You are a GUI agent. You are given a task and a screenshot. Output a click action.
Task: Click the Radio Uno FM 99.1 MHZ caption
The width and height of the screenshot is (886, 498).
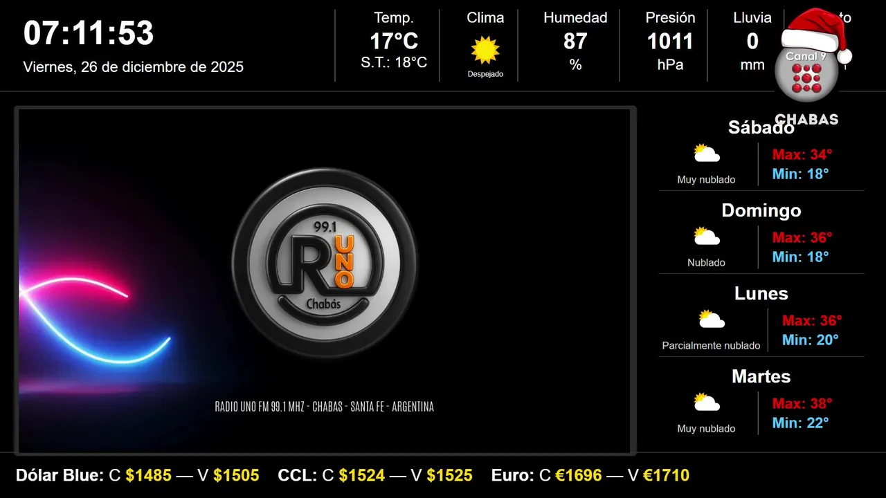click(325, 407)
